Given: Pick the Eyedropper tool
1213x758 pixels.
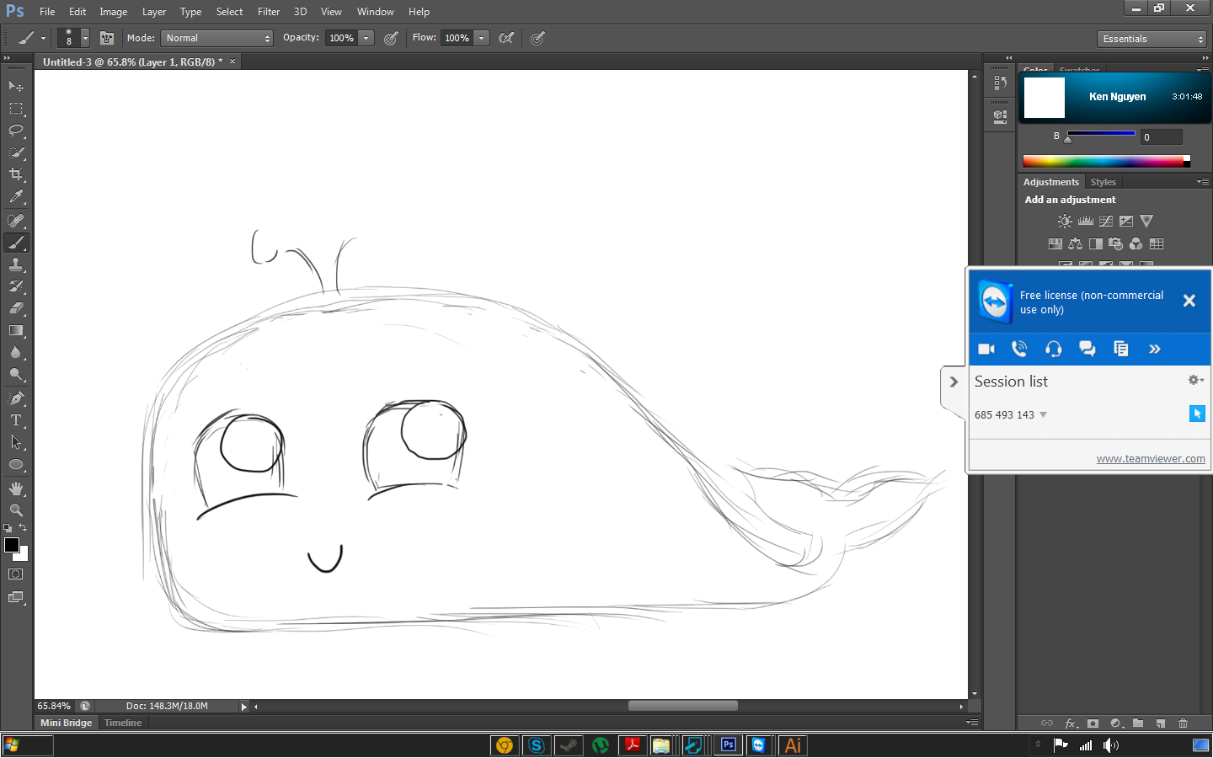Looking at the screenshot, I should (x=16, y=197).
